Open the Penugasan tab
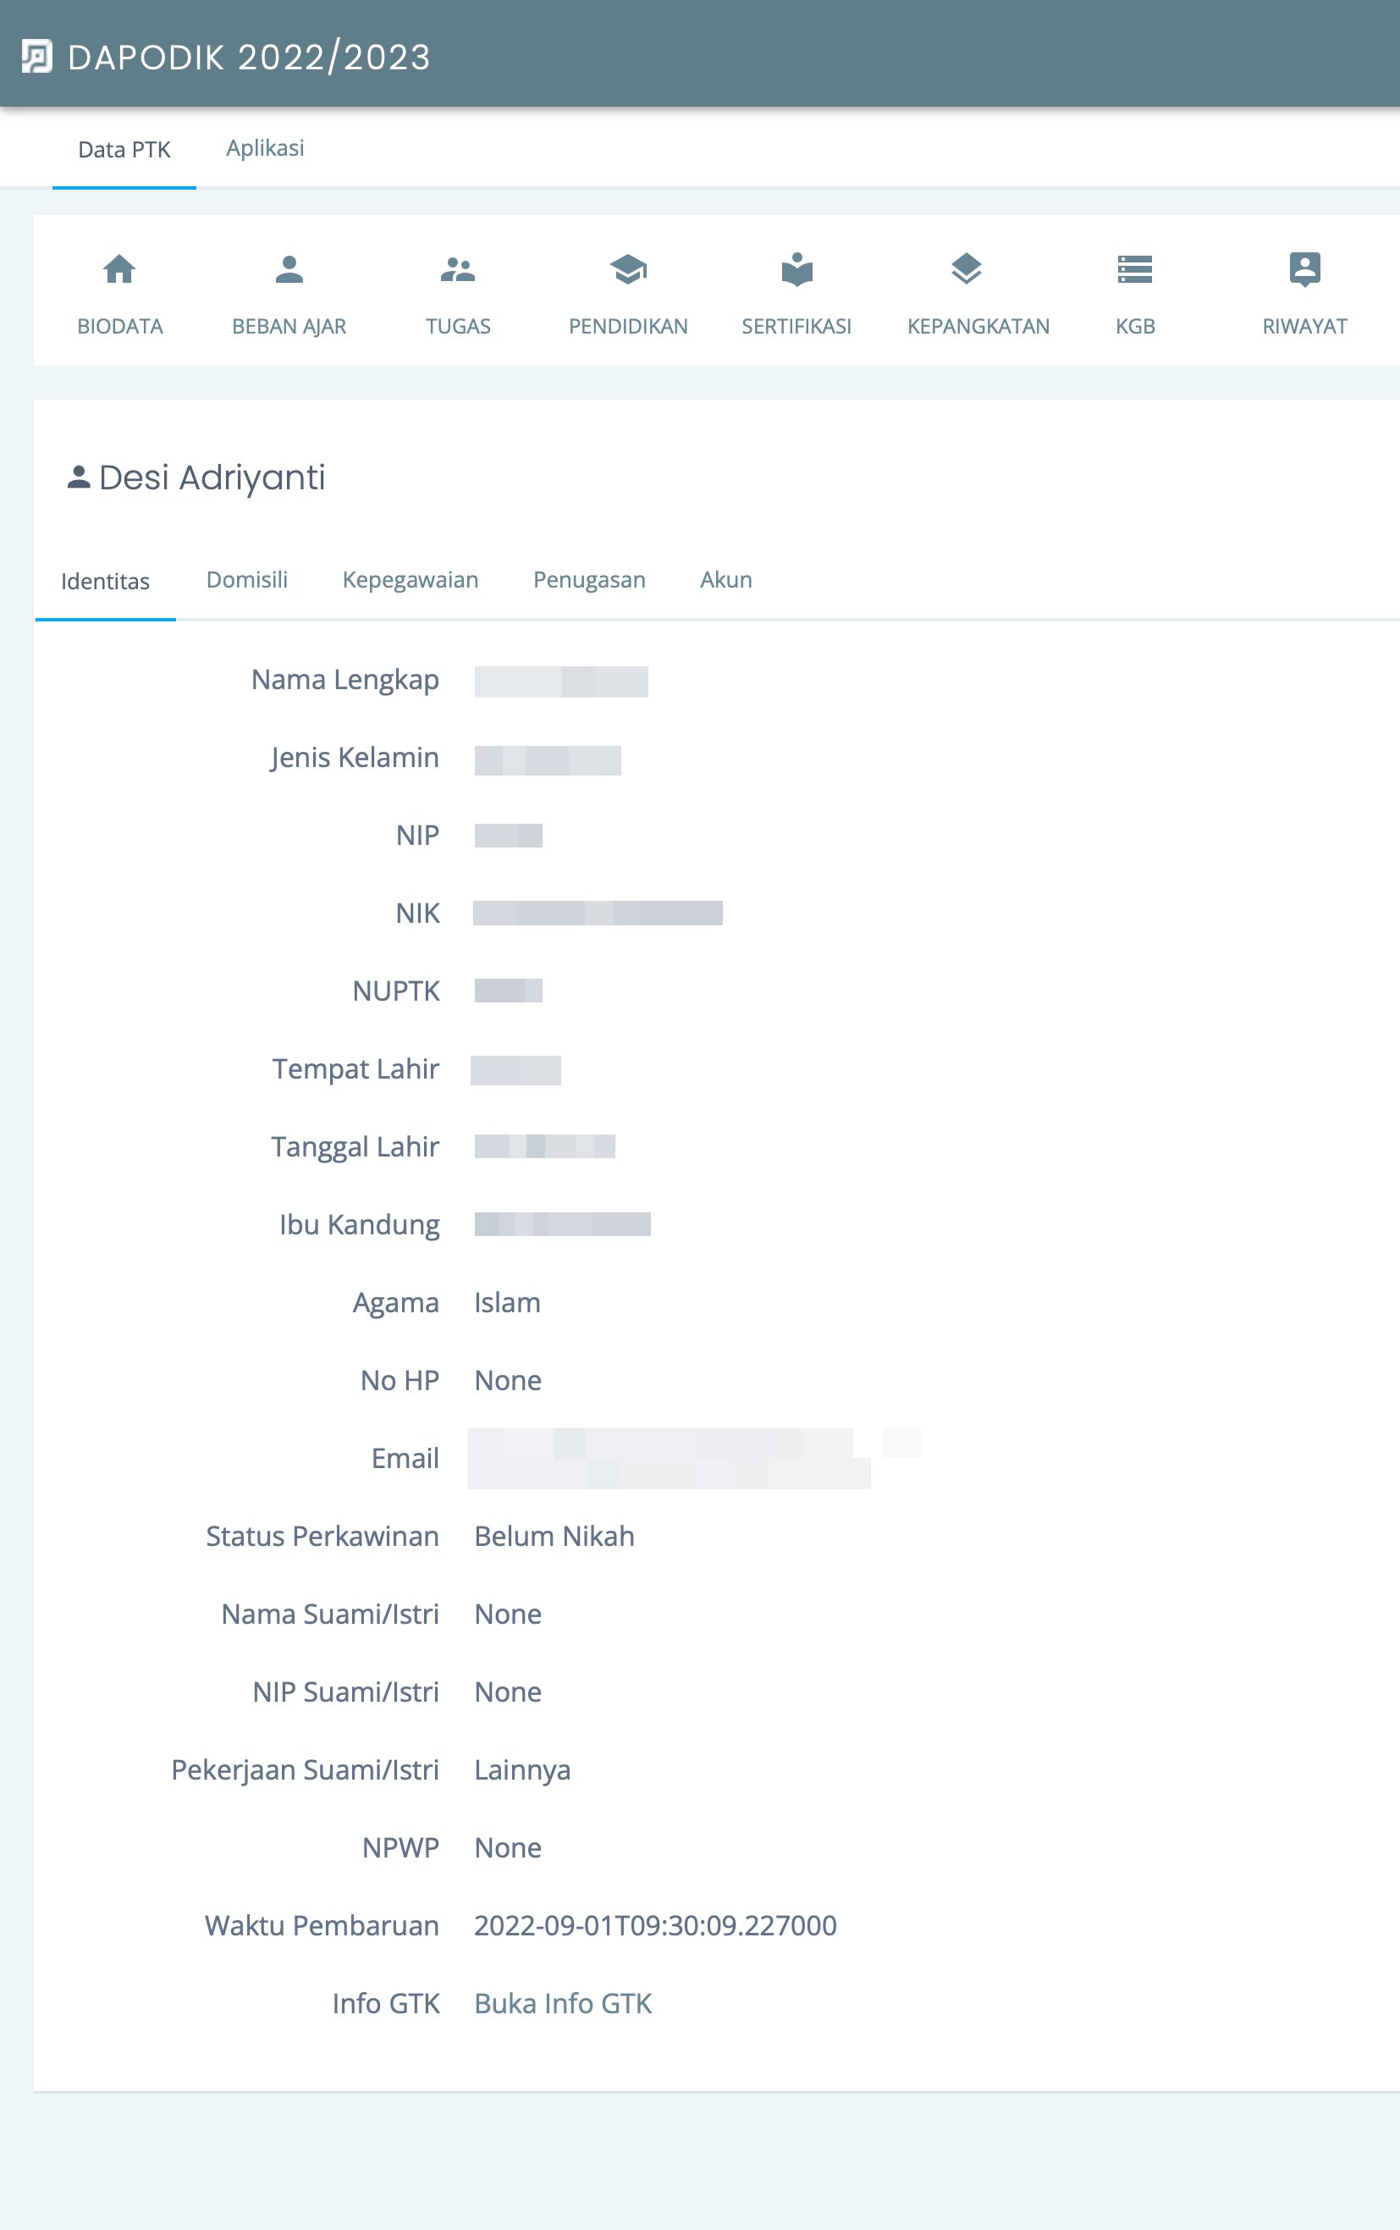The image size is (1400, 2230). pos(589,580)
